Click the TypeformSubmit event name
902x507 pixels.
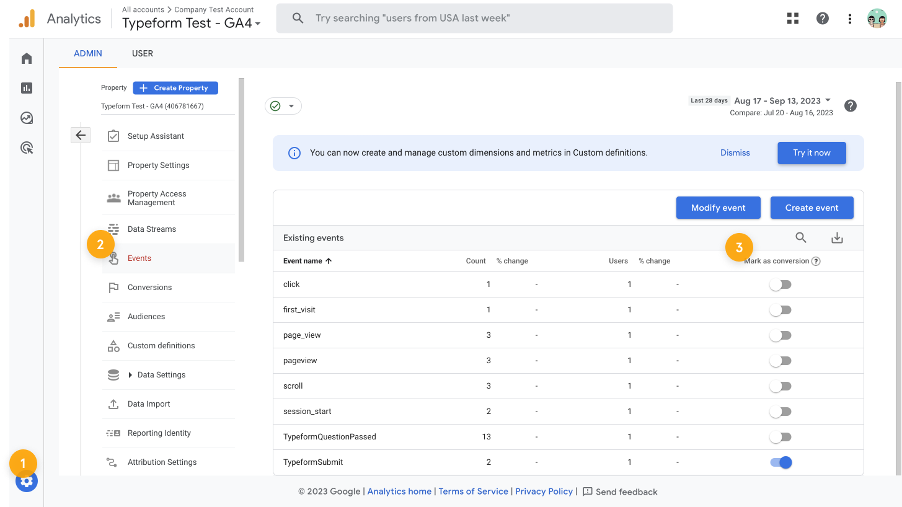tap(313, 462)
